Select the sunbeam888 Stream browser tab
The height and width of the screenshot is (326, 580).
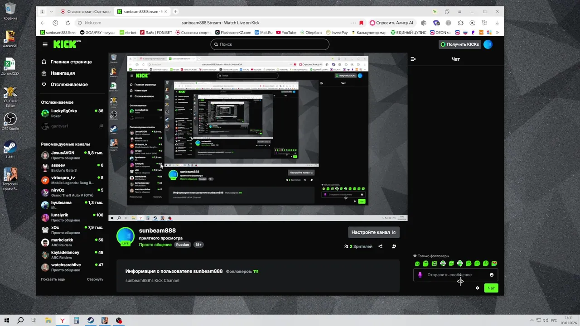point(141,11)
